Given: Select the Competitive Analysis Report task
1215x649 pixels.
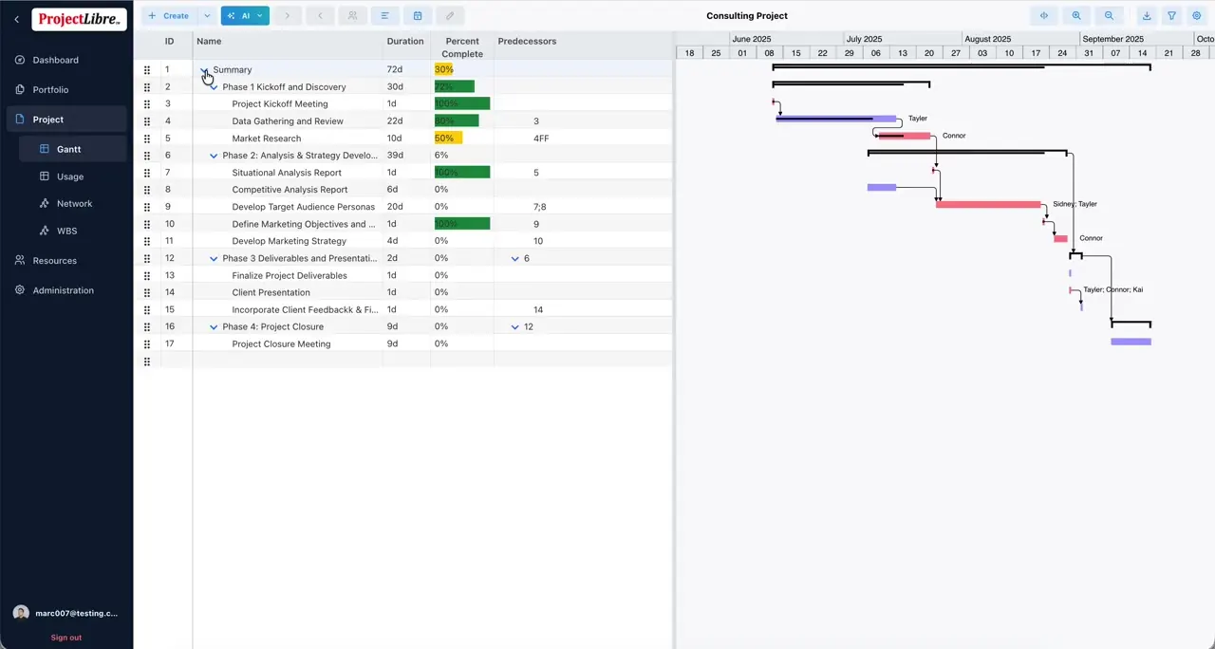Looking at the screenshot, I should (x=290, y=190).
